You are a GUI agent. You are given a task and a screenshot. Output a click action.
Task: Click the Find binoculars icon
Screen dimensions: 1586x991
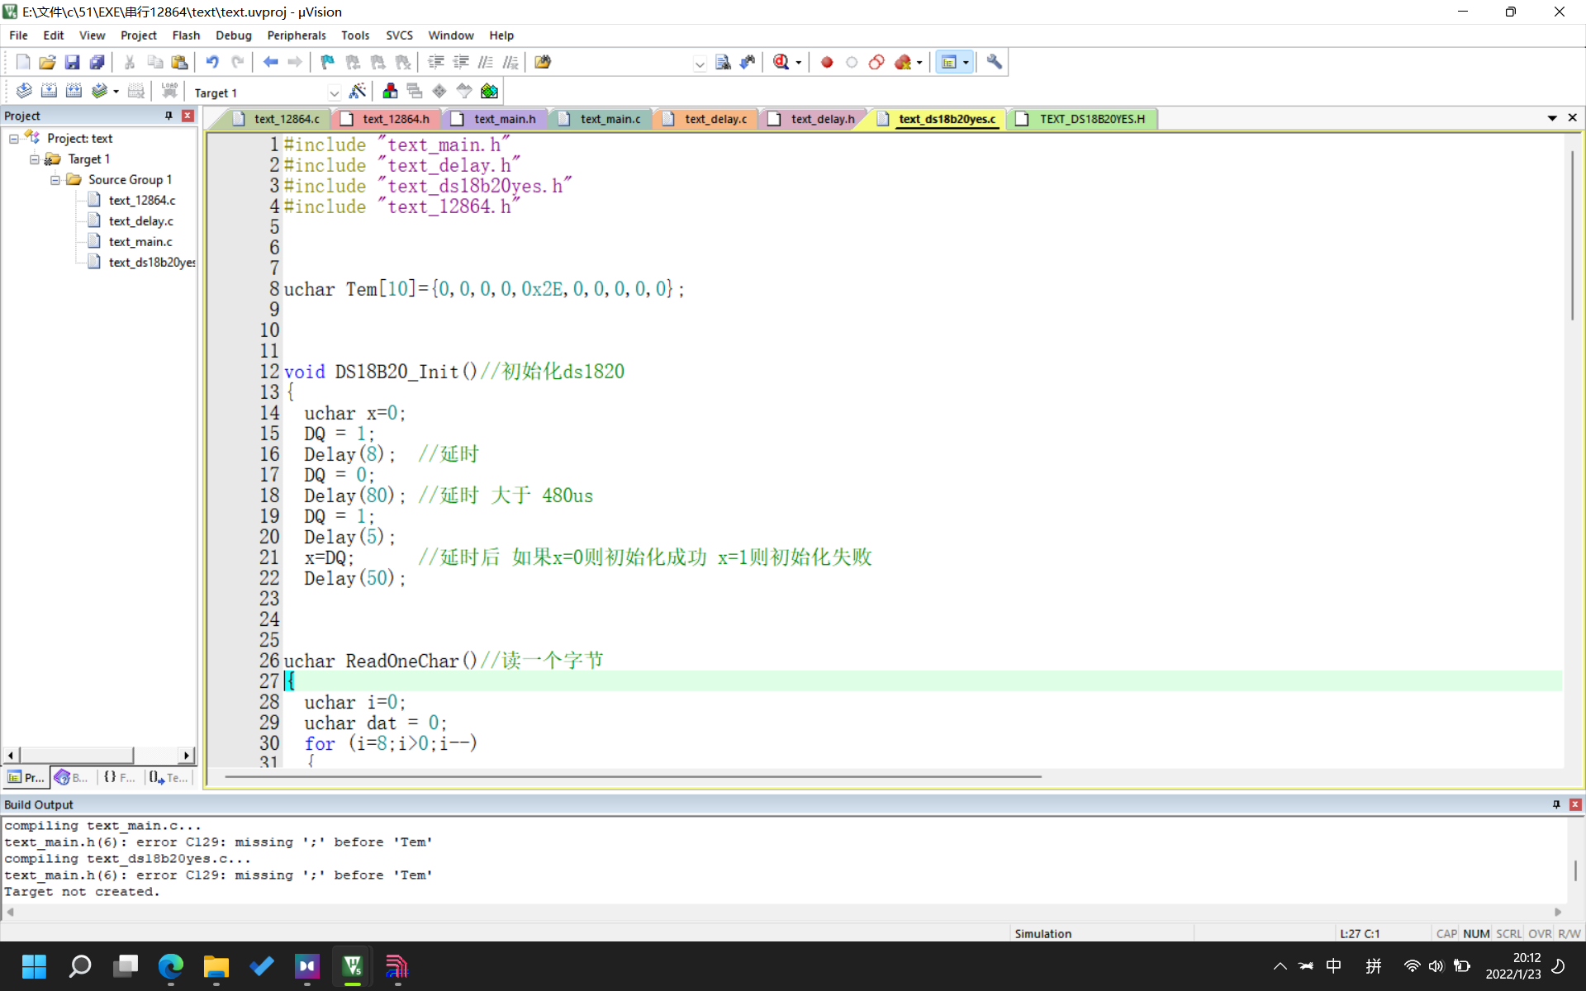[x=748, y=62]
